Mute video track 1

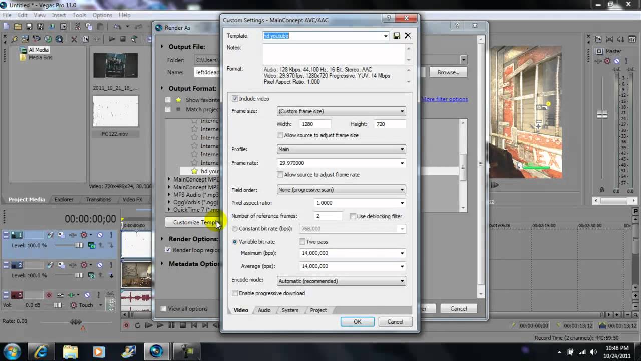[99, 235]
